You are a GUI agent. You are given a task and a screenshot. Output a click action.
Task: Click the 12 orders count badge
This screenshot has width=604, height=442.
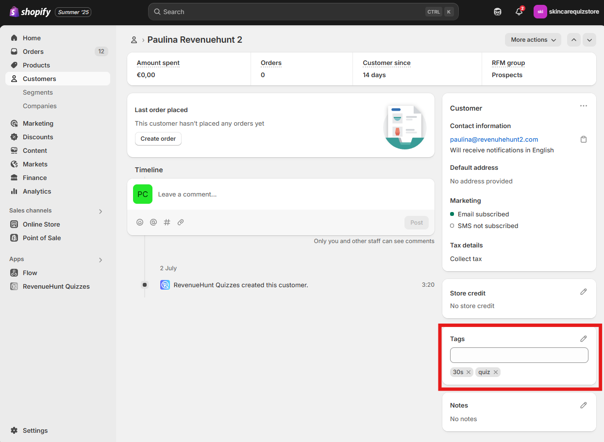click(101, 51)
